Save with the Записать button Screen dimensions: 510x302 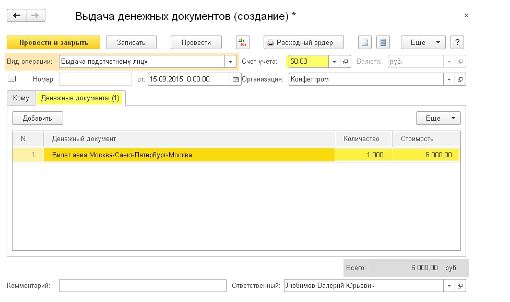[x=131, y=42]
